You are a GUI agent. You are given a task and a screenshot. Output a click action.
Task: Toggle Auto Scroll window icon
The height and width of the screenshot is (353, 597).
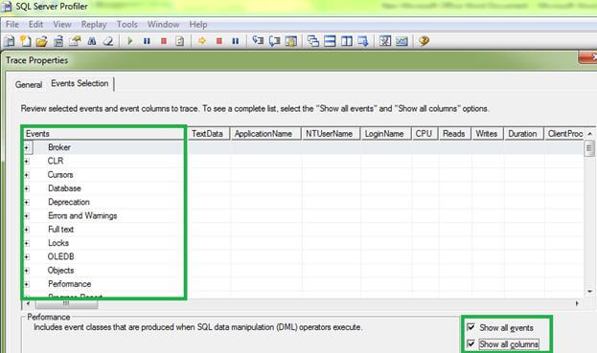pos(363,41)
